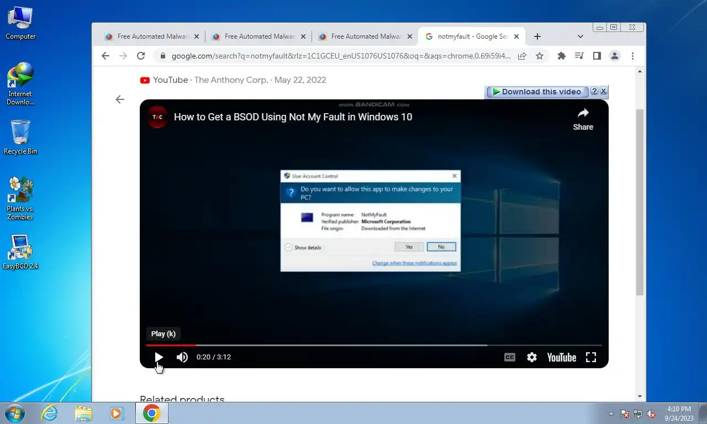Play the YouTube video
The width and height of the screenshot is (707, 424).
159,357
